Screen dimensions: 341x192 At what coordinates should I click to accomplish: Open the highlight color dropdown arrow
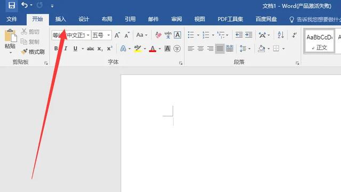(145, 49)
